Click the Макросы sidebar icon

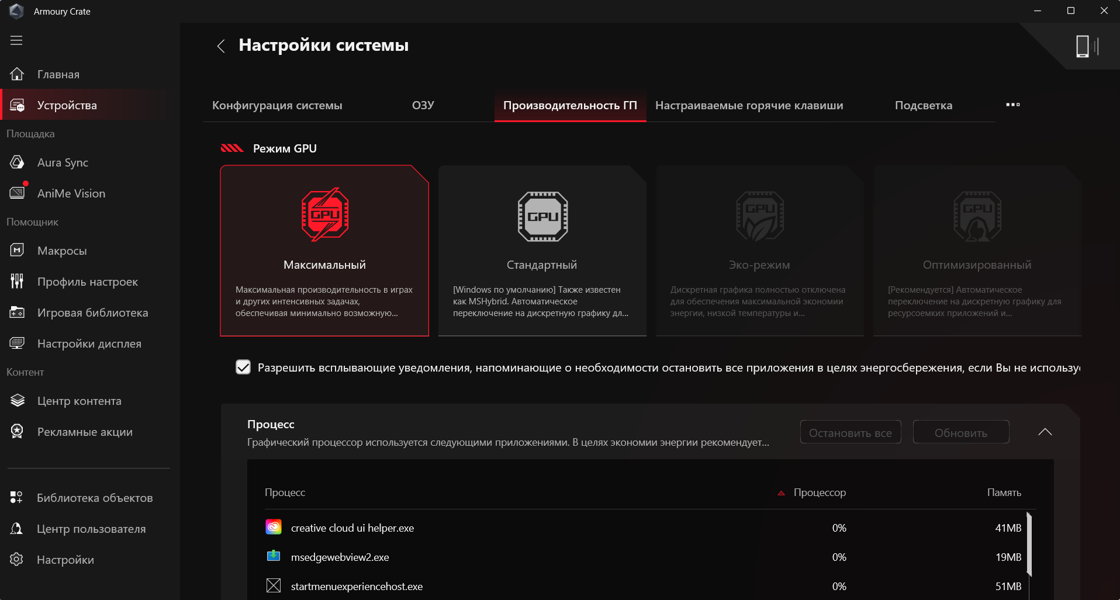click(17, 251)
